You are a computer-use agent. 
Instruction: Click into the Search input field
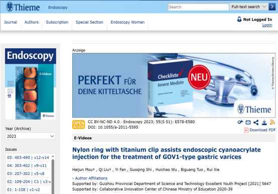click(x=198, y=7)
